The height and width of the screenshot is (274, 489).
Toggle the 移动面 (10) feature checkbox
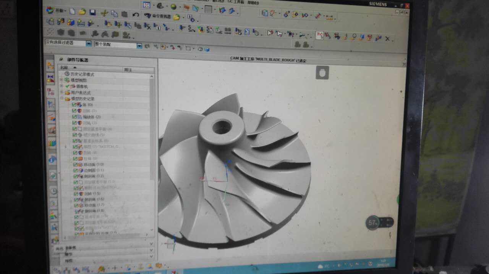[75, 164]
